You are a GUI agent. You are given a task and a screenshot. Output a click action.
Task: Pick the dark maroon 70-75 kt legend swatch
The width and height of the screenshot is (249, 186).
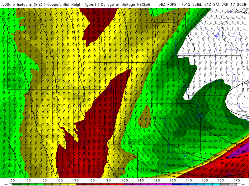(81, 184)
